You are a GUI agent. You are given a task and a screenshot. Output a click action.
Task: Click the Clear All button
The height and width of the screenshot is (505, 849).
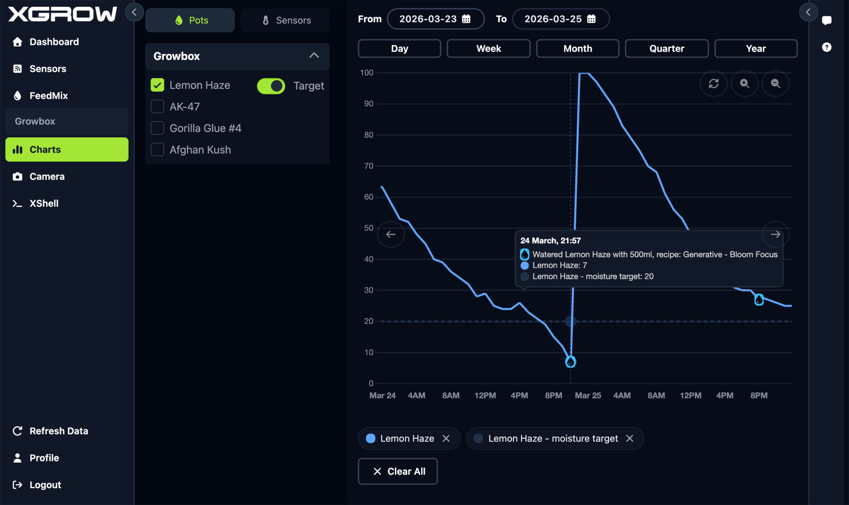click(398, 471)
